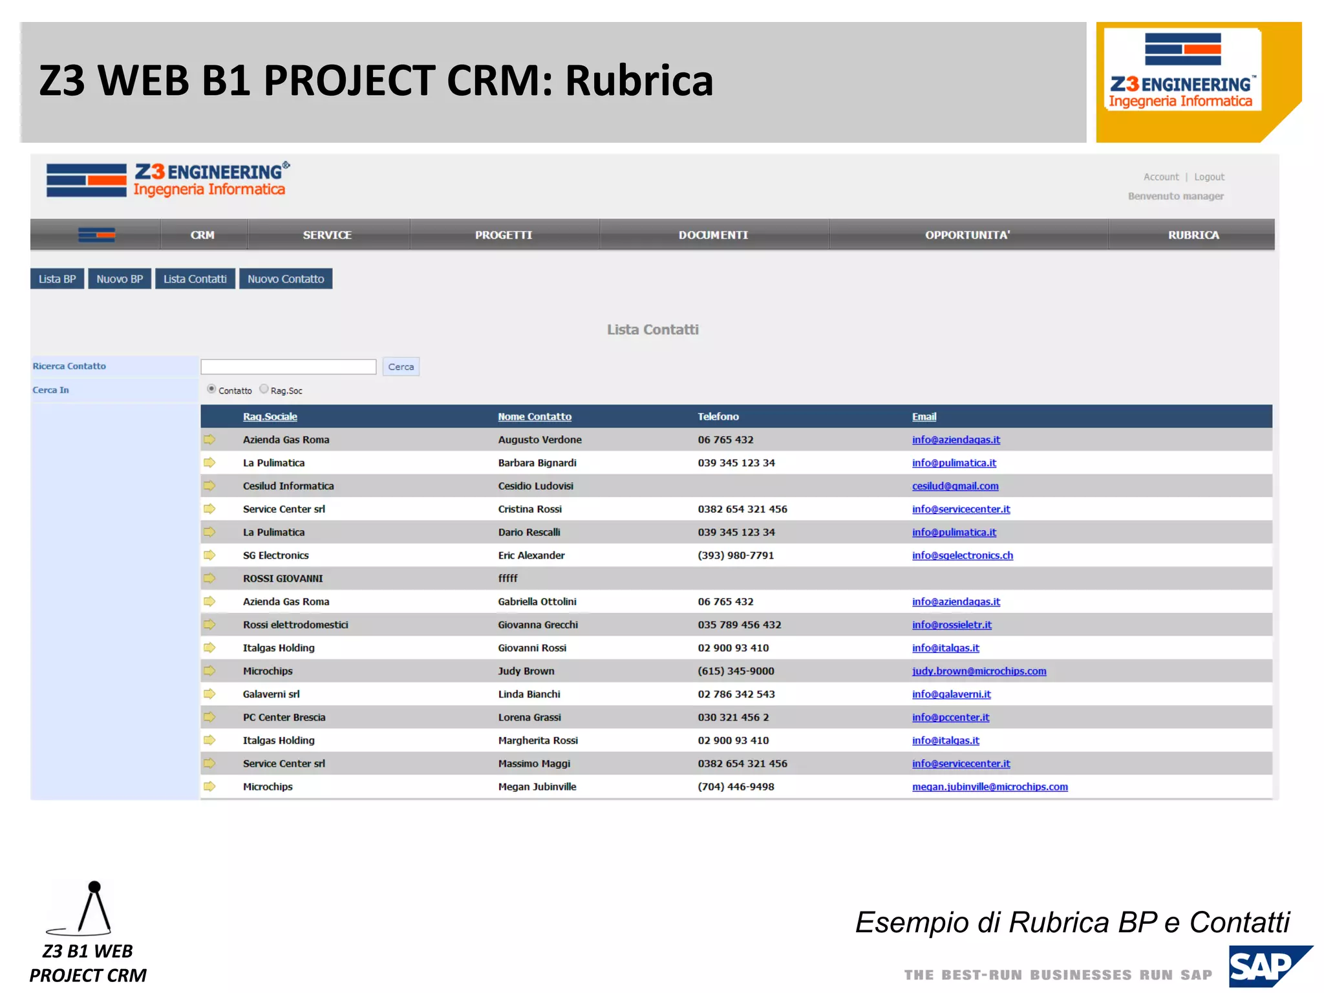Viewport: 1324px width, 993px height.
Task: Open email link judy.brown@microchips.com
Action: click(979, 671)
